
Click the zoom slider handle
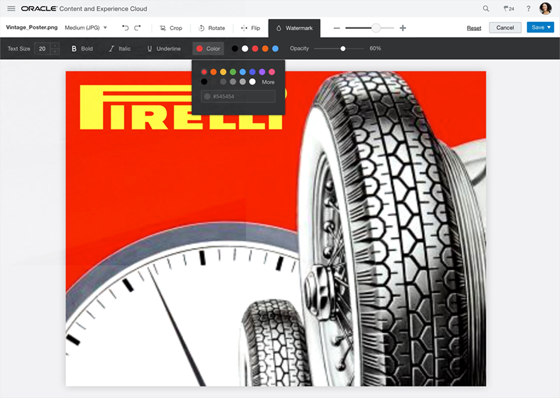(x=375, y=28)
